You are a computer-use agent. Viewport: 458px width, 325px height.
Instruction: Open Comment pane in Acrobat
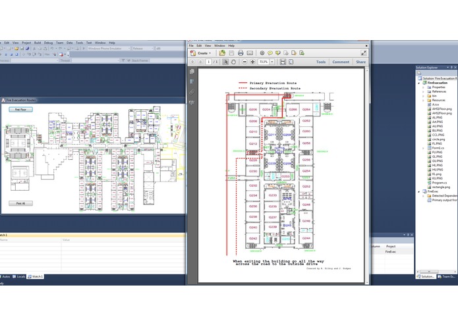coord(341,62)
